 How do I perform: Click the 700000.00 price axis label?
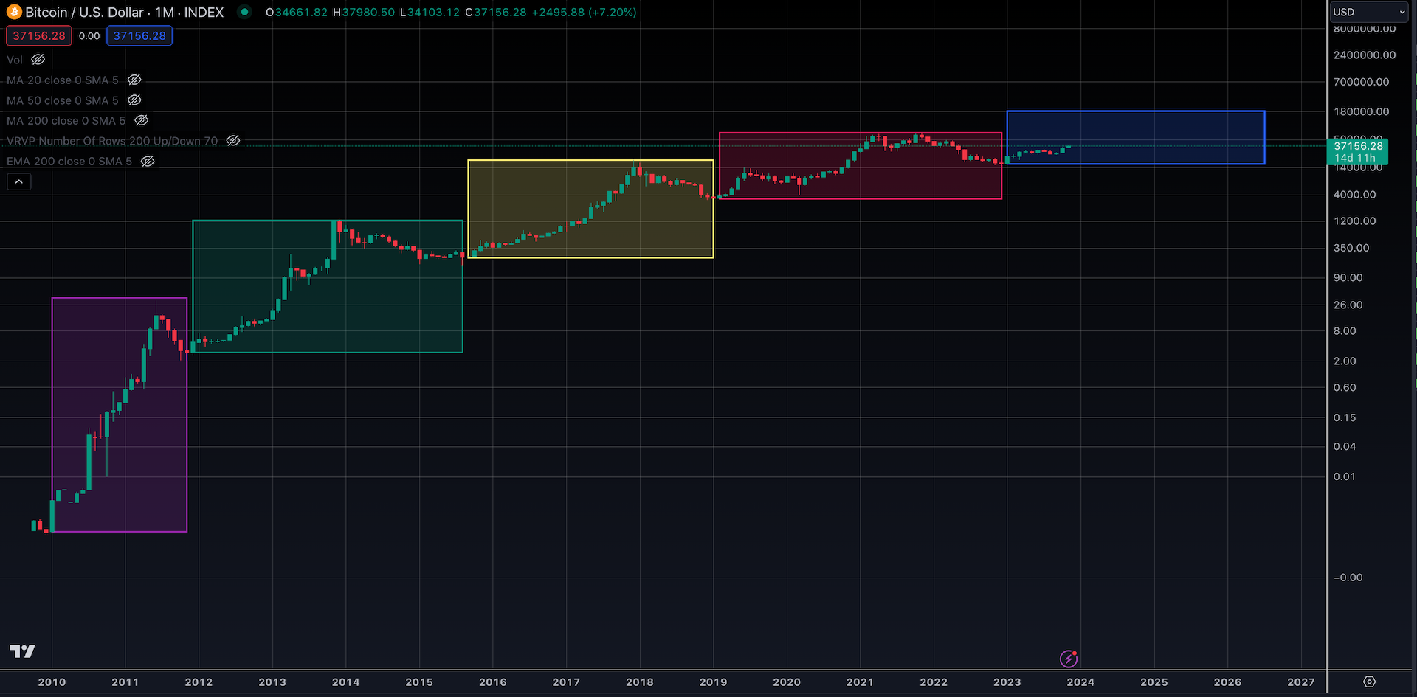pos(1361,82)
